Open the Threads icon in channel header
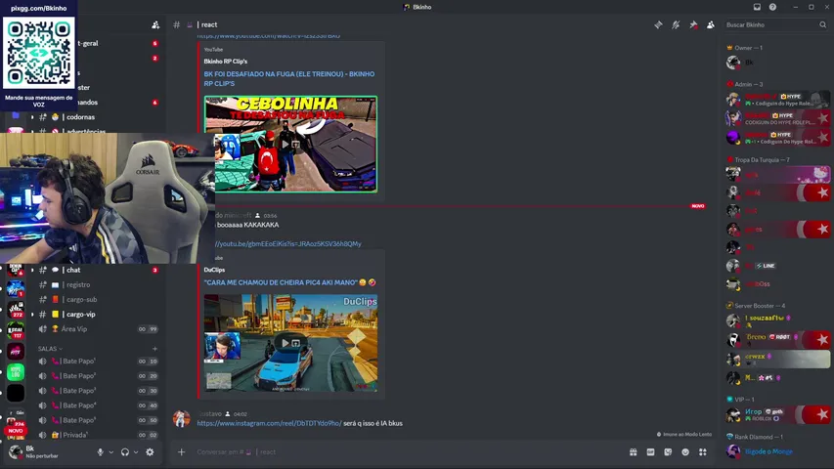 tap(658, 25)
